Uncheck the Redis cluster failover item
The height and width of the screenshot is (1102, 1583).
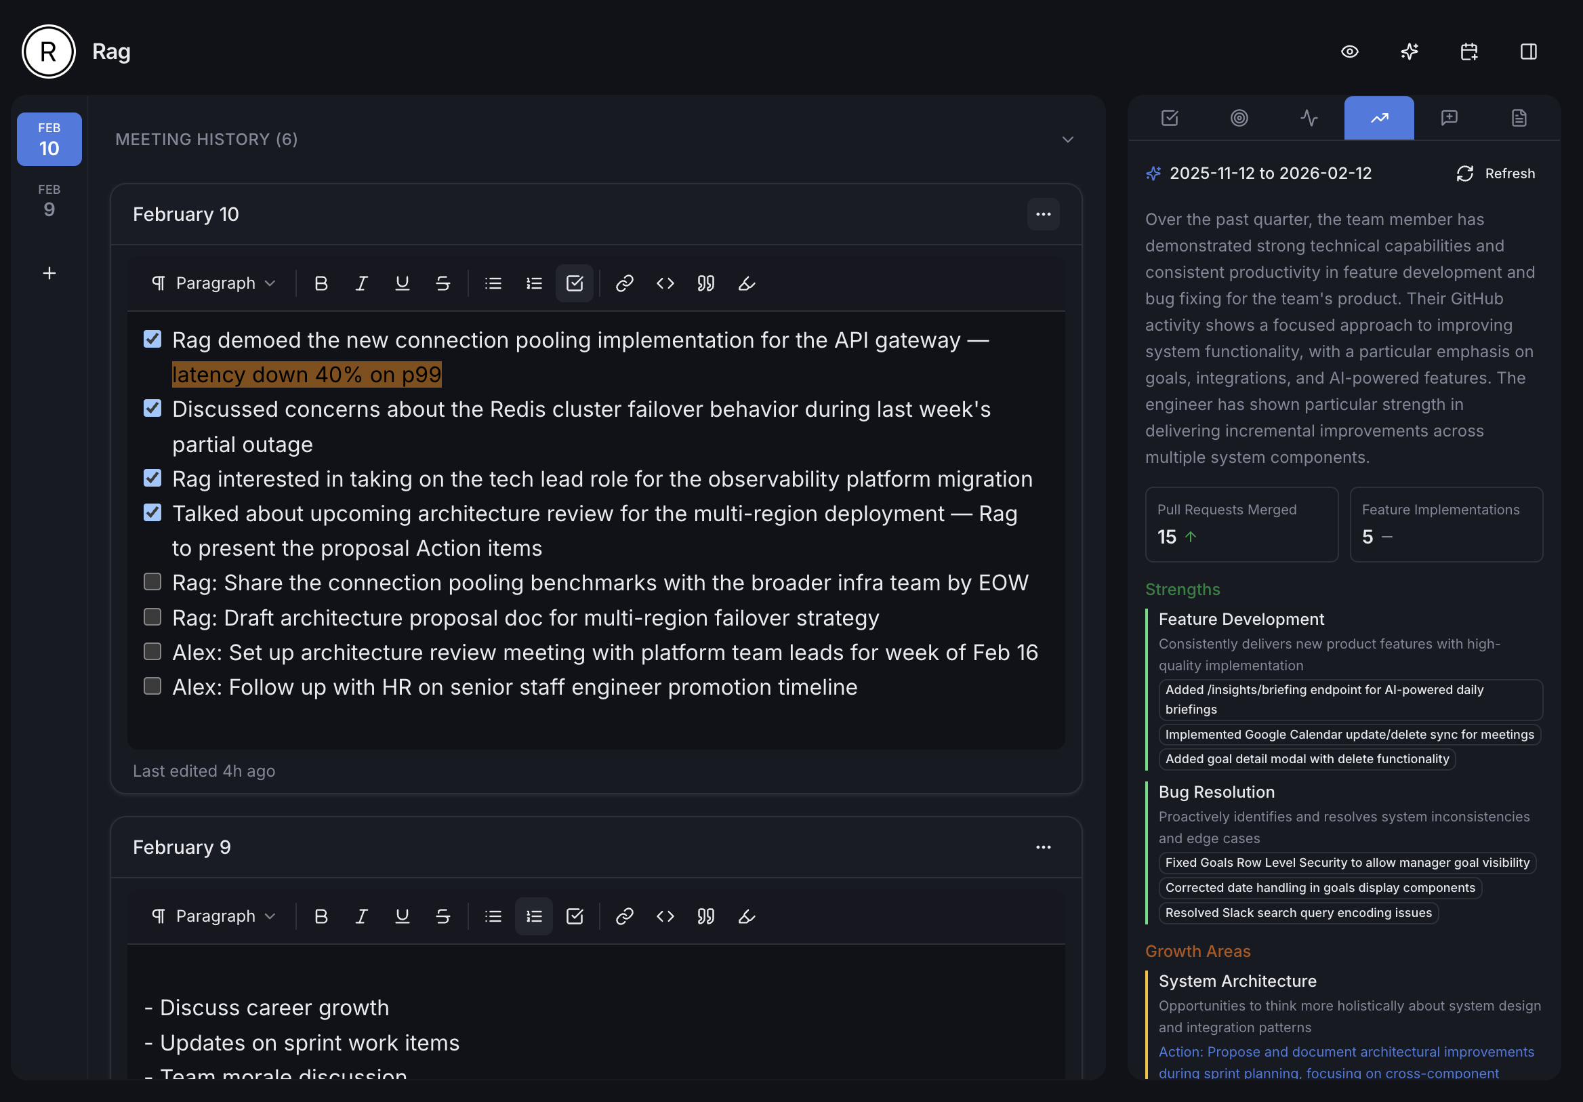[x=152, y=408]
